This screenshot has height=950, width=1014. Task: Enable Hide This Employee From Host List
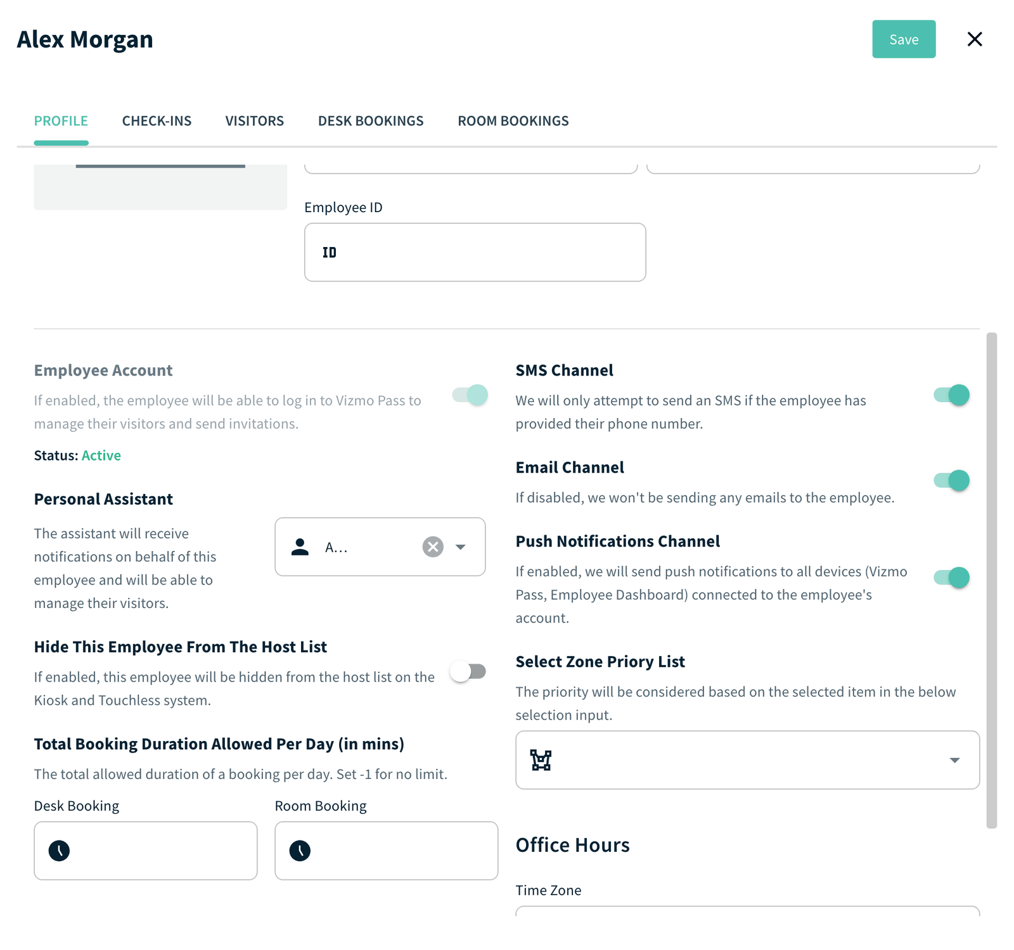pyautogui.click(x=468, y=671)
